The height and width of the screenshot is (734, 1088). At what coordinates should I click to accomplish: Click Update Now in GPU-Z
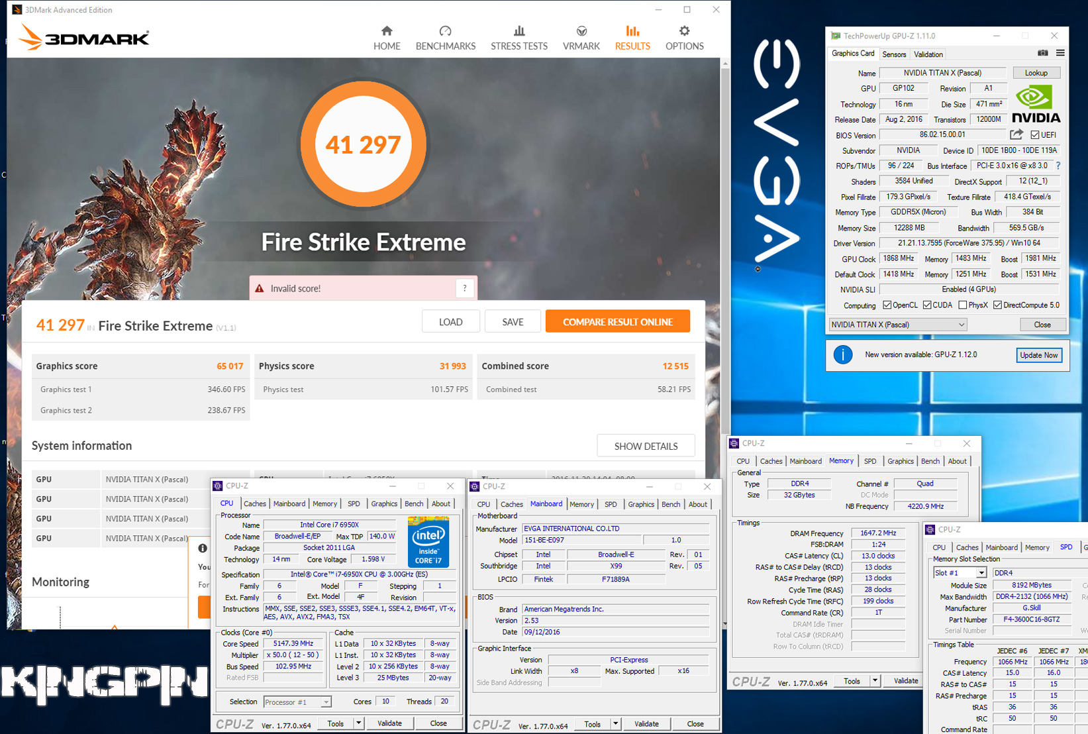[1038, 355]
